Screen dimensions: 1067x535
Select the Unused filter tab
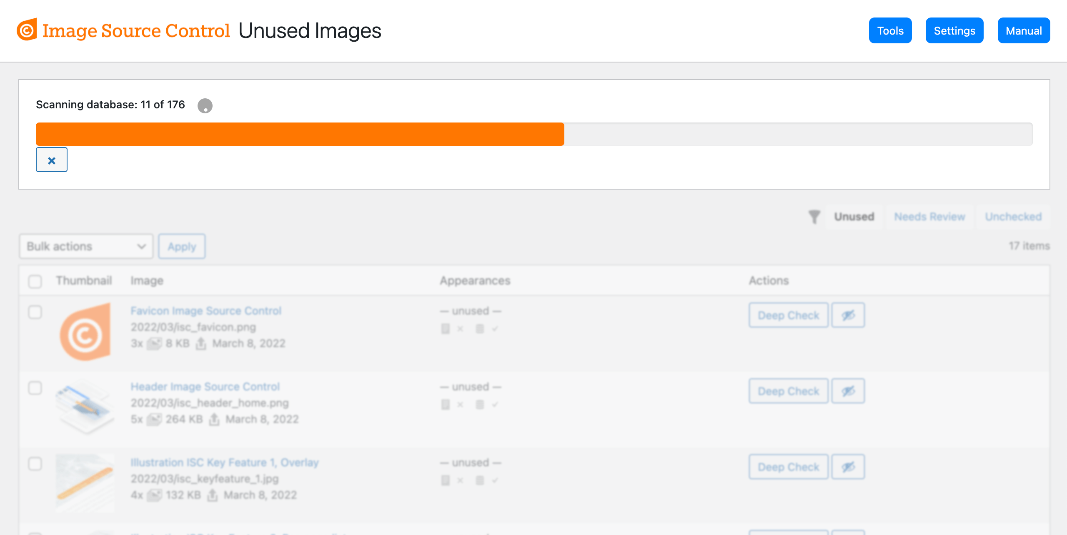click(854, 217)
